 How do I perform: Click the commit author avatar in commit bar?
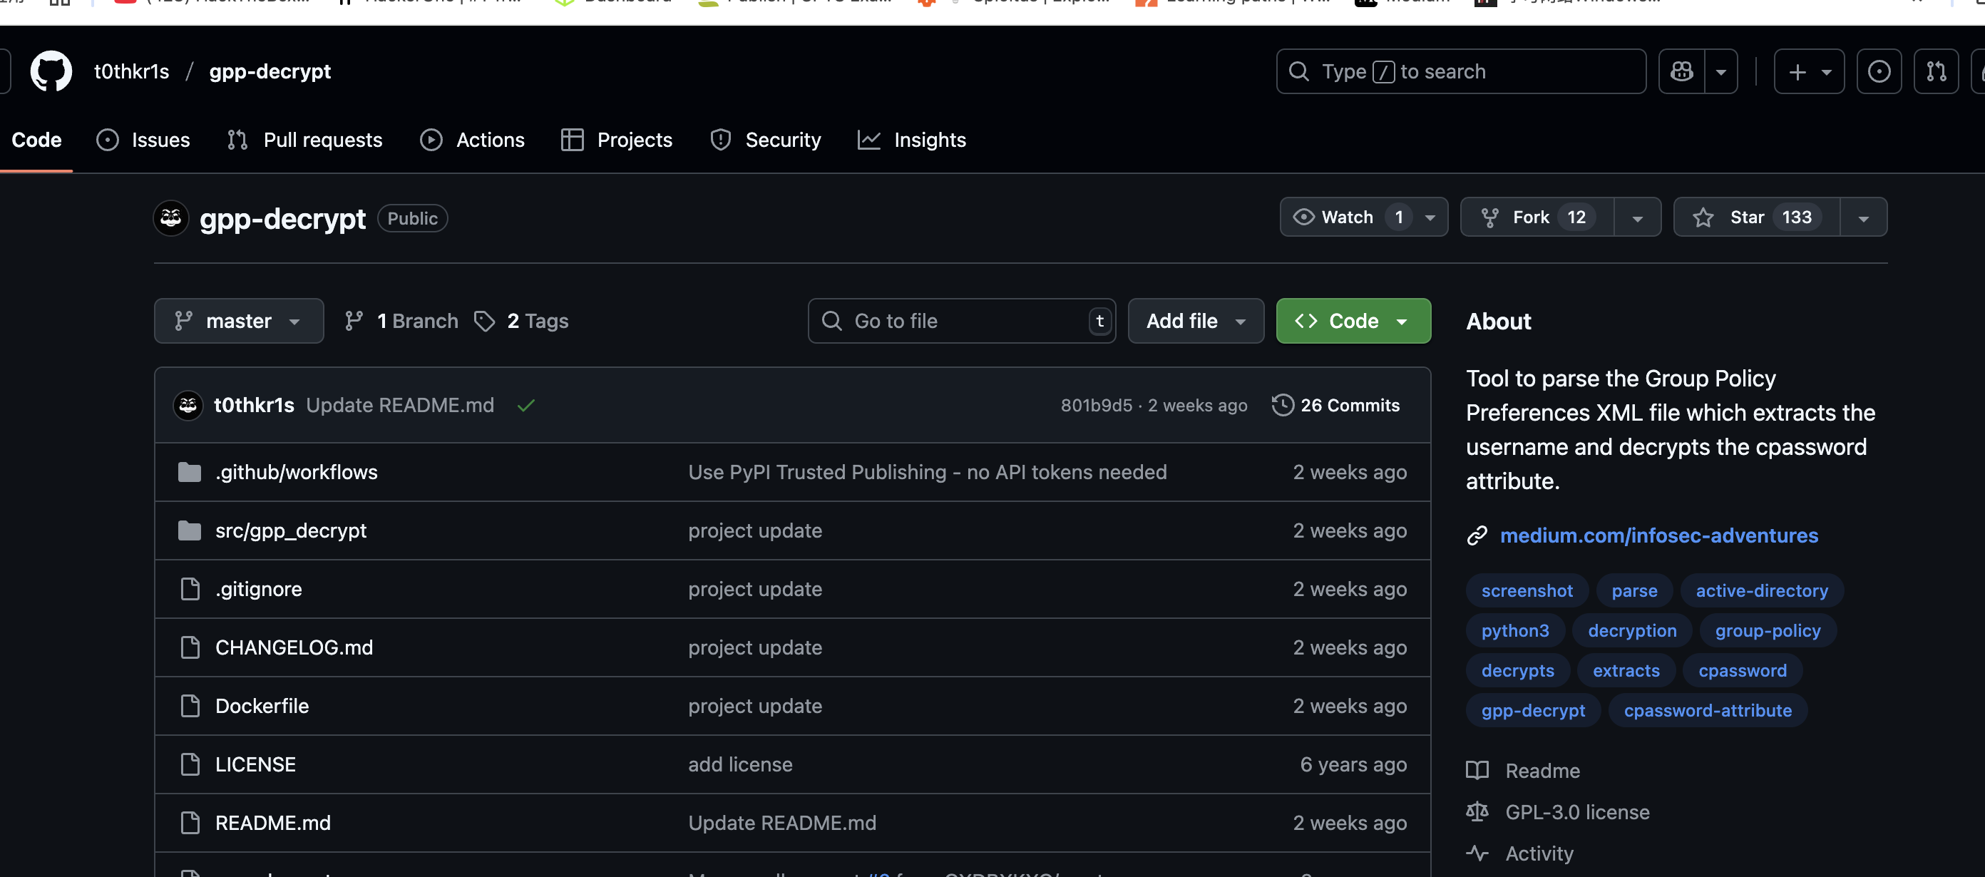[188, 406]
